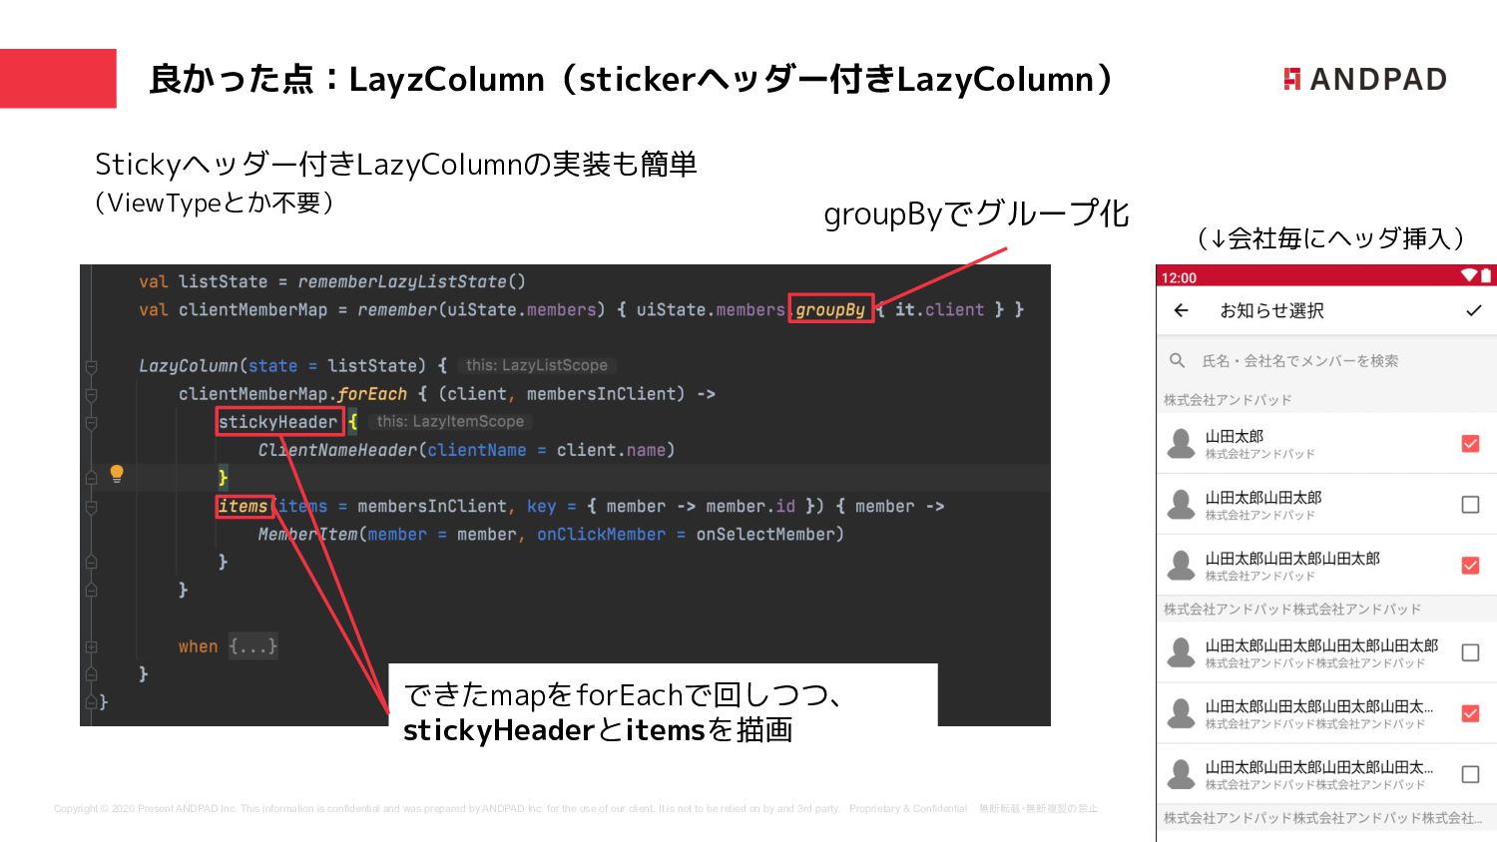This screenshot has width=1497, height=842.
Task: Click the battery icon in phone status bar
Action: pyautogui.click(x=1486, y=275)
